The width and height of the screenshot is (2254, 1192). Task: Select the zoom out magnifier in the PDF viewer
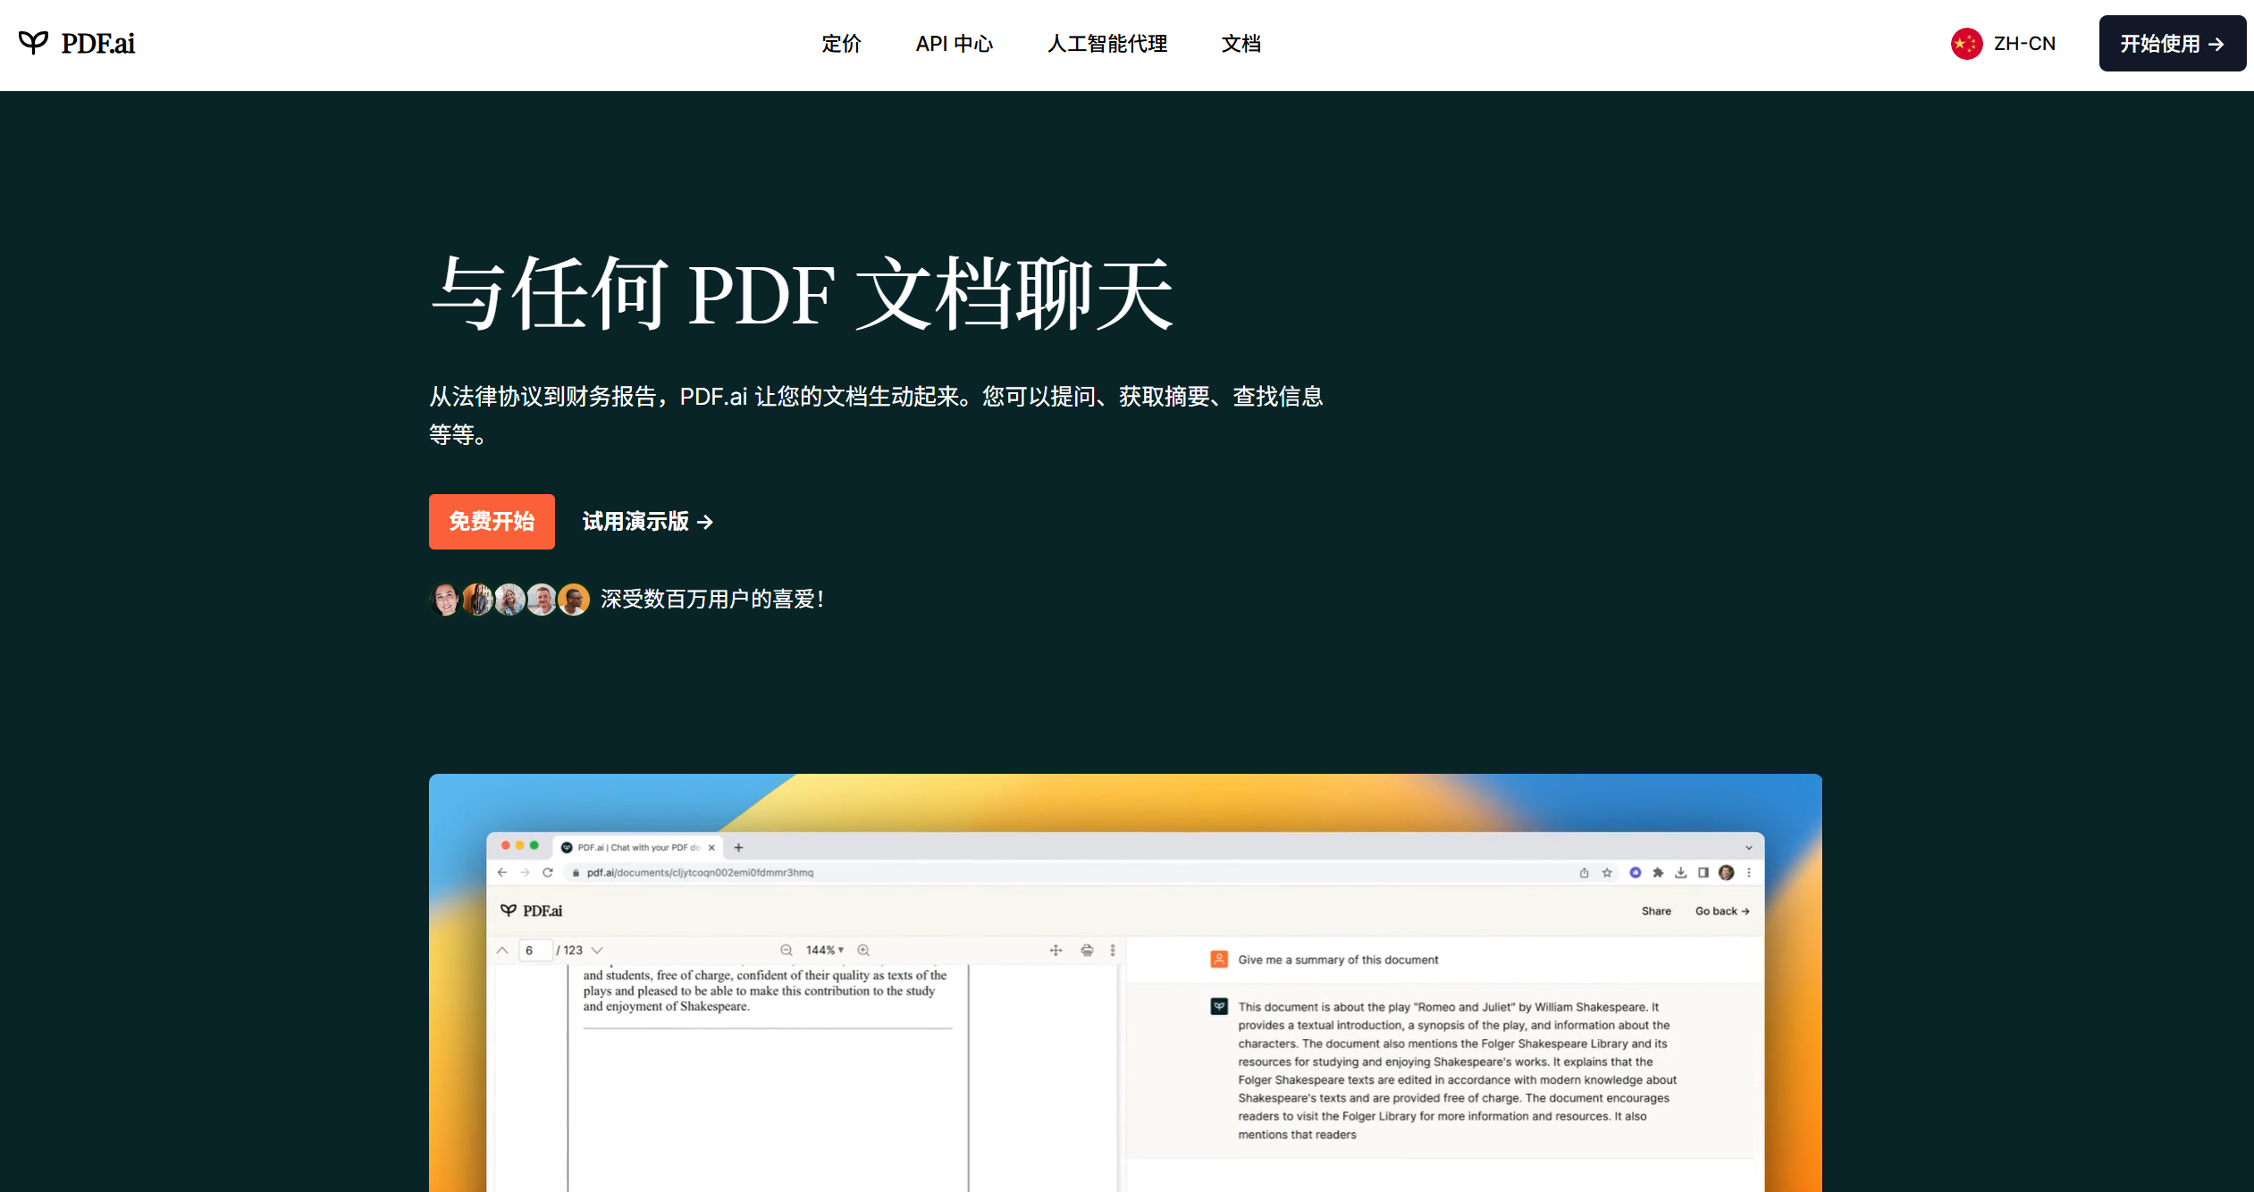[787, 950]
